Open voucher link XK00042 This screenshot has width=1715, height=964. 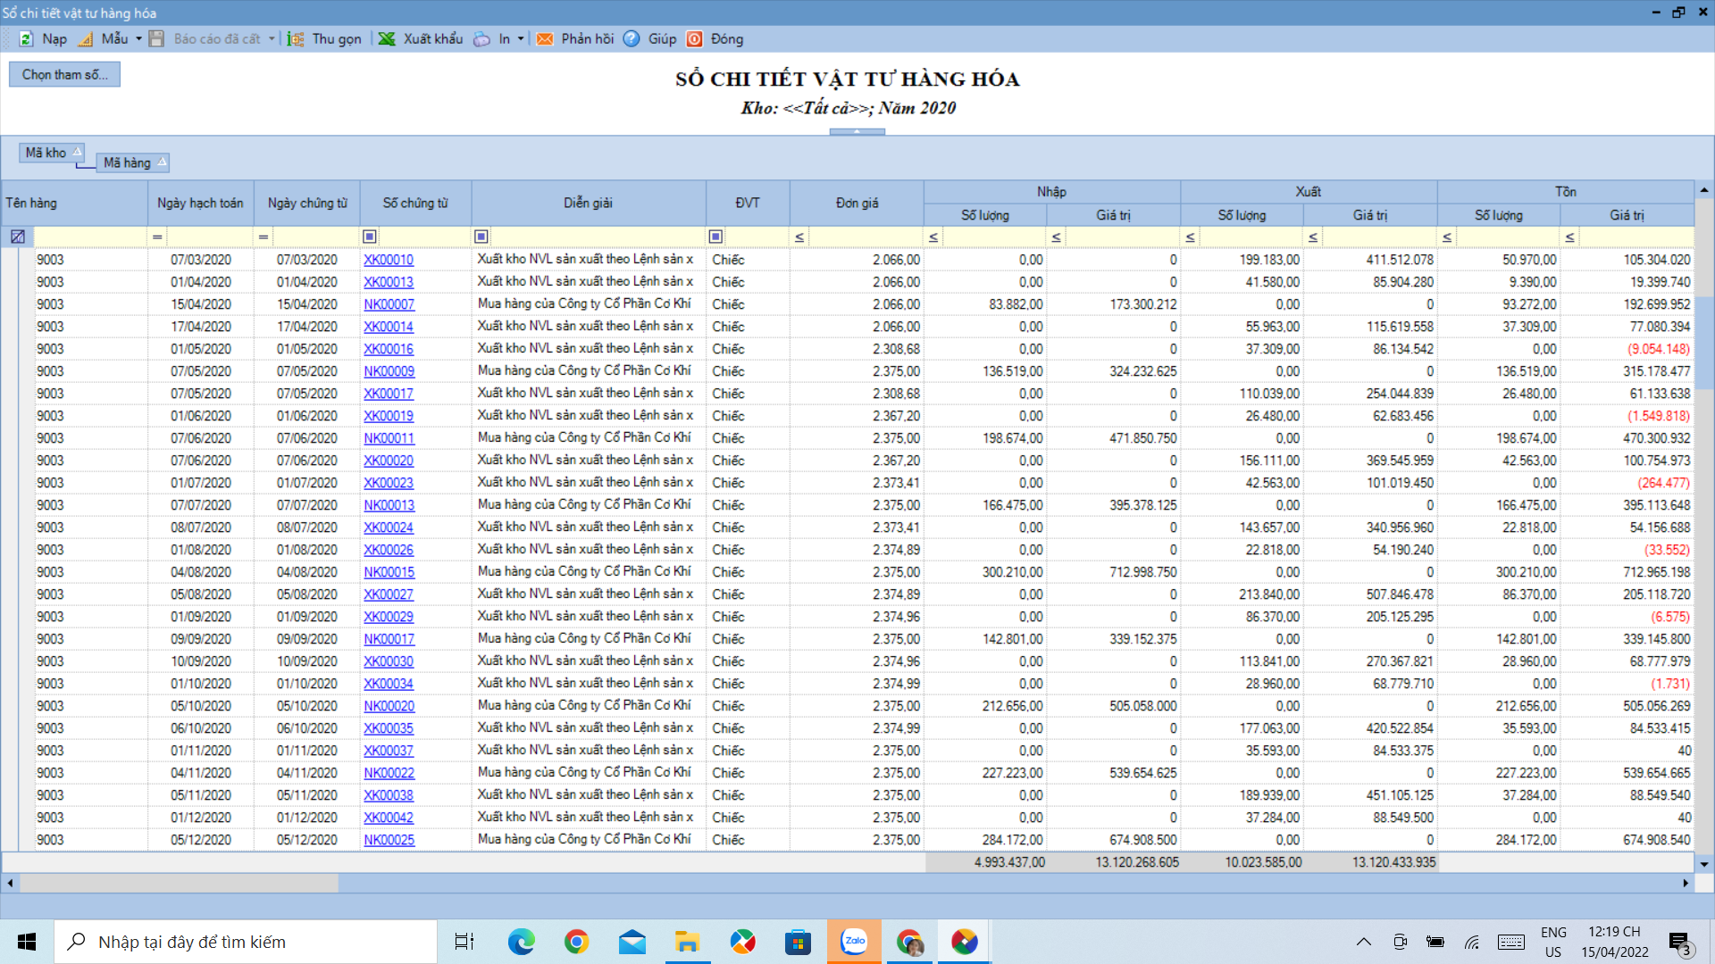tap(389, 818)
